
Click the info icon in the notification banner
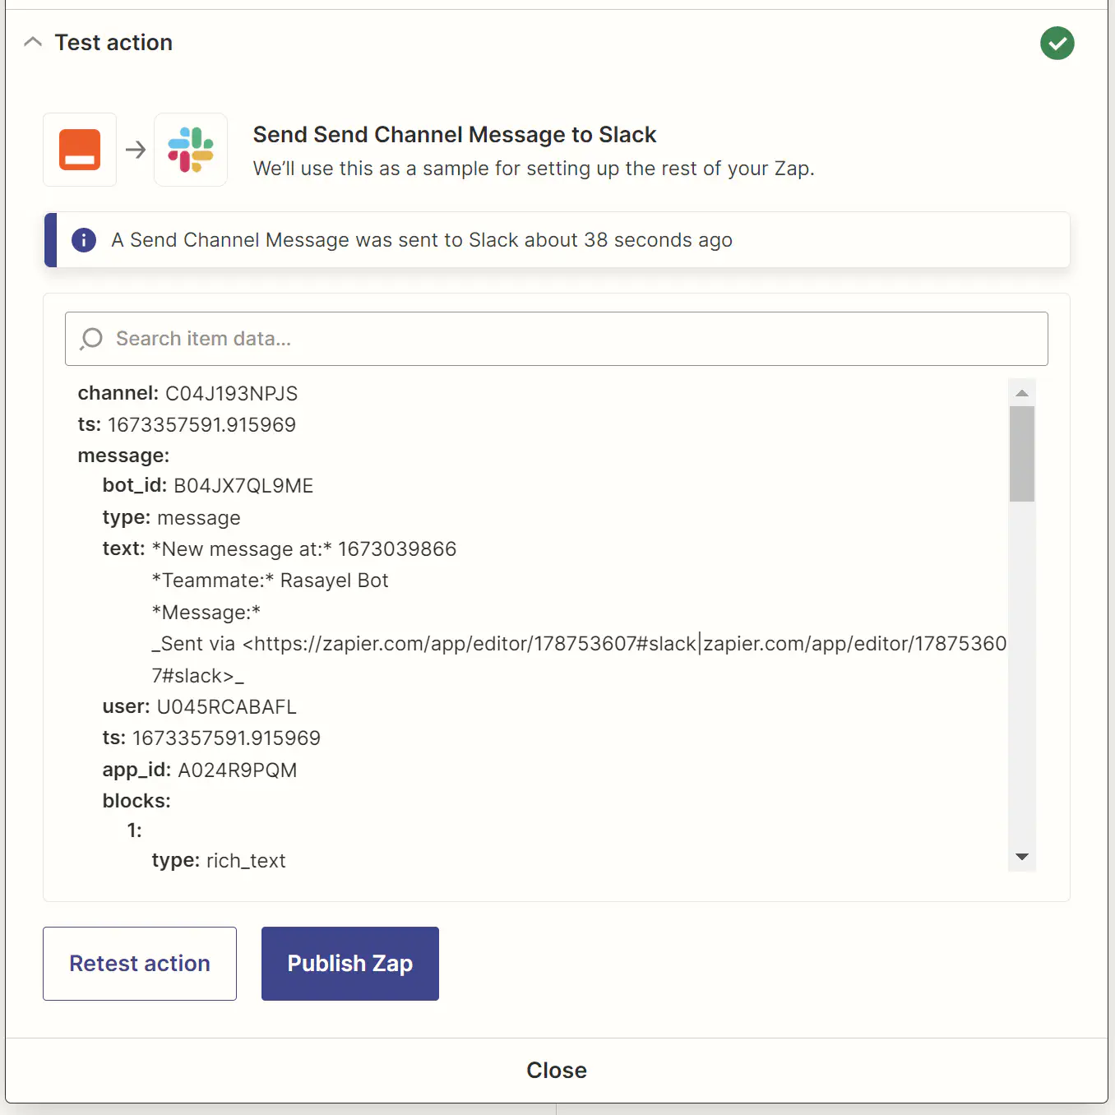pos(83,240)
